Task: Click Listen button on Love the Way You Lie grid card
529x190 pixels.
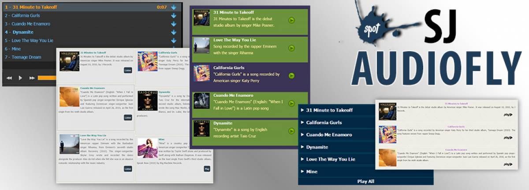Action: [128, 169]
